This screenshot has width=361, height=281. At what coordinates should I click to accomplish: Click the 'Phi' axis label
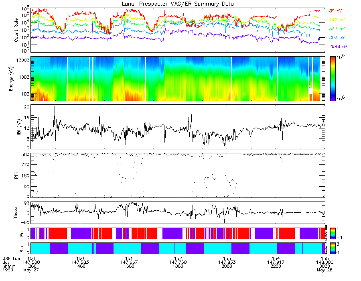(16, 175)
